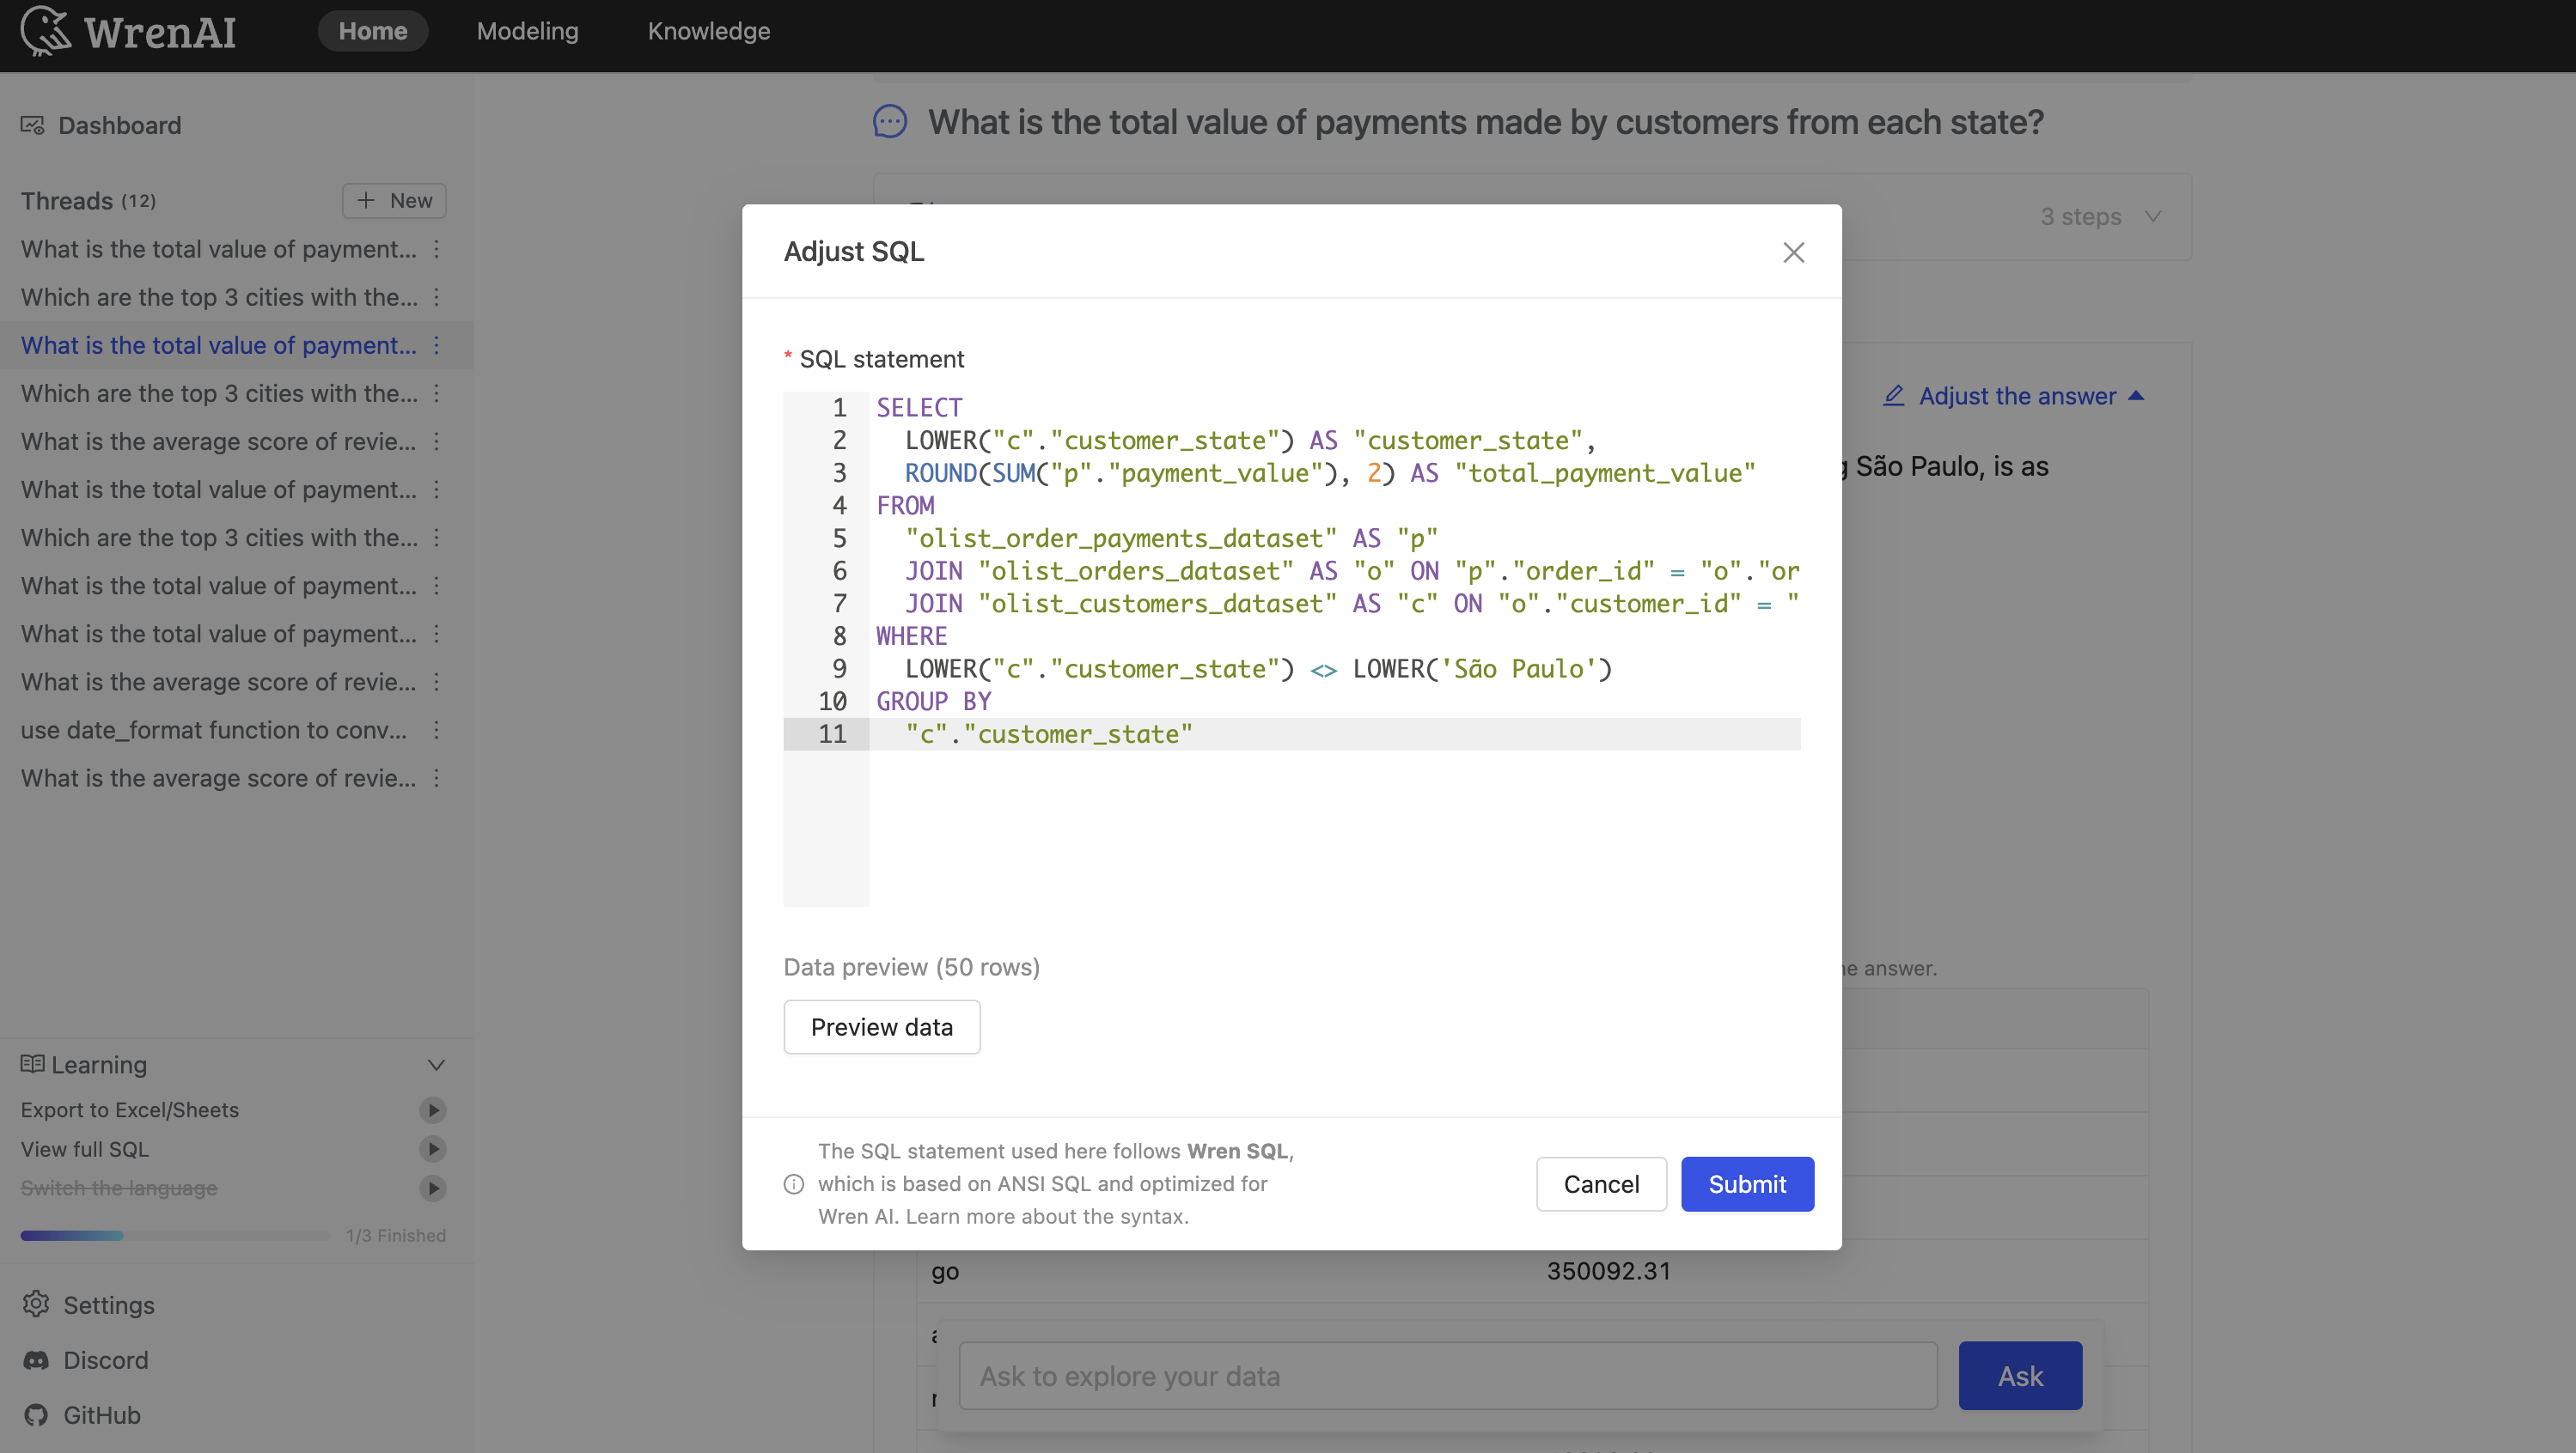Screen dimensions: 2576x1453
Task: Collapse the Learning section chevron
Action: pos(436,1064)
